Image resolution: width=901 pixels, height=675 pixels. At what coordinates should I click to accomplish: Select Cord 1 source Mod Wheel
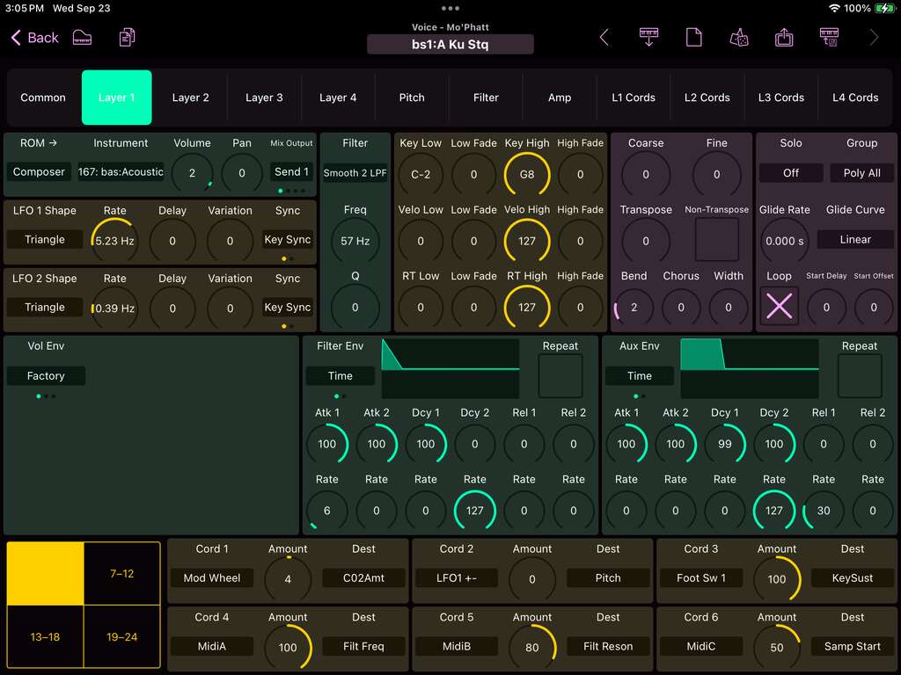point(212,578)
